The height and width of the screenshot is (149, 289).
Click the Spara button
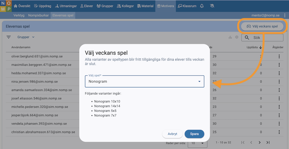click(x=194, y=134)
